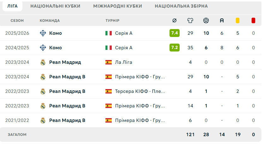Open the Ла Ліга tournament link
262x145 pixels.
point(123,62)
